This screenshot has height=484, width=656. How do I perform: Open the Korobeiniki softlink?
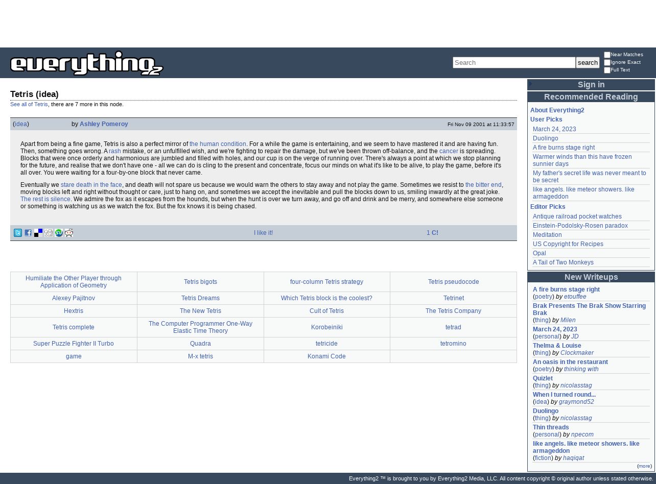point(326,327)
